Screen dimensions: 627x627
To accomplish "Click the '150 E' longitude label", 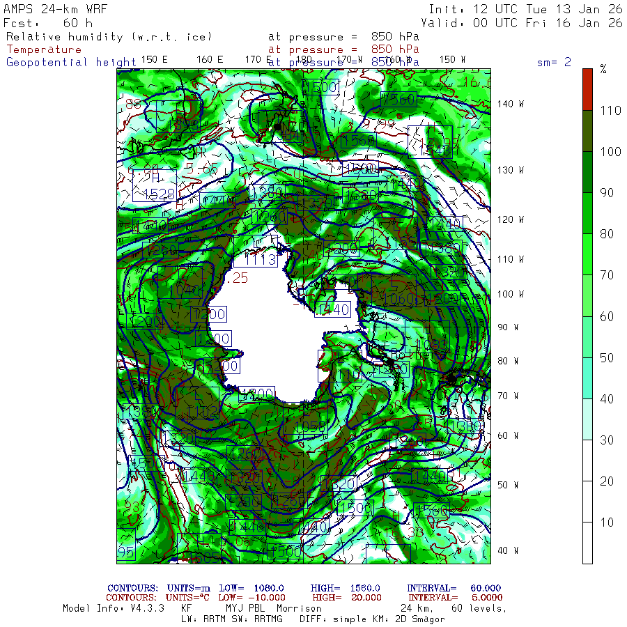I will (x=155, y=60).
